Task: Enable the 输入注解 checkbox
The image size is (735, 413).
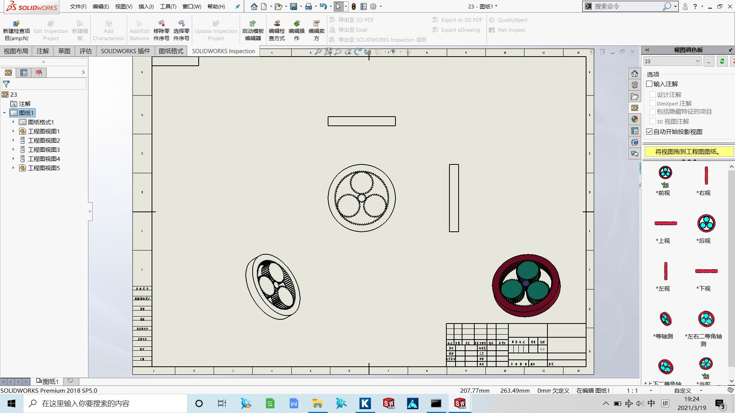Action: pos(649,84)
